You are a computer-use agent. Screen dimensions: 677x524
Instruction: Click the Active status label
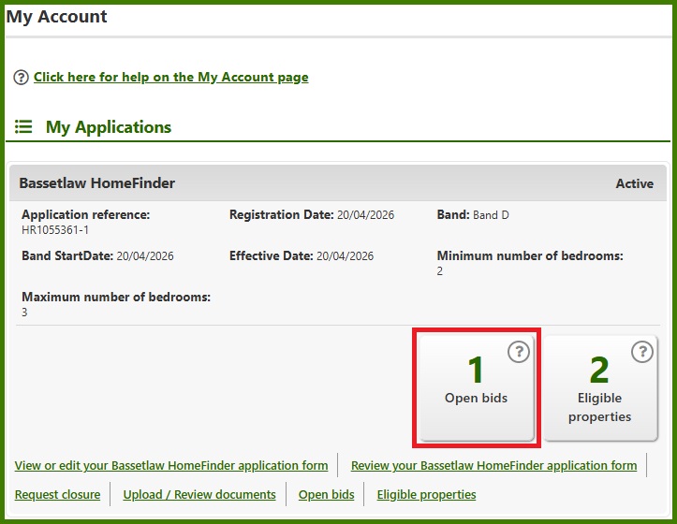[634, 183]
